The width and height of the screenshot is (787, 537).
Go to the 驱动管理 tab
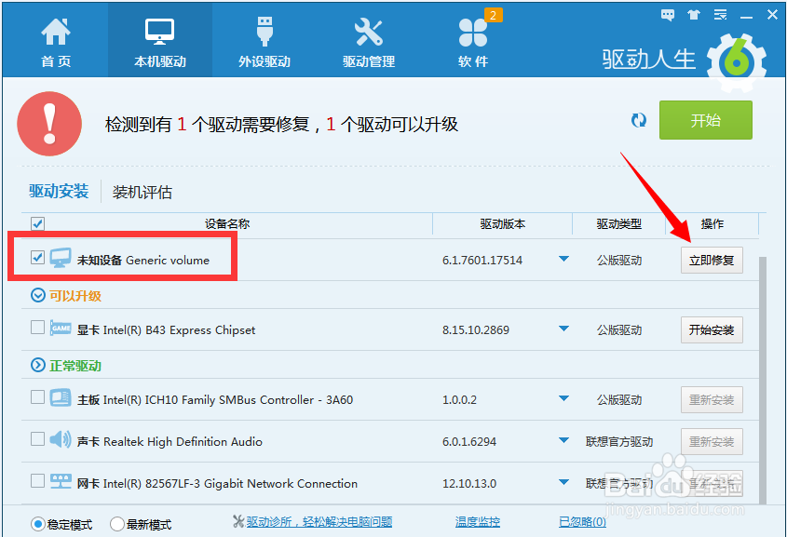click(x=369, y=42)
